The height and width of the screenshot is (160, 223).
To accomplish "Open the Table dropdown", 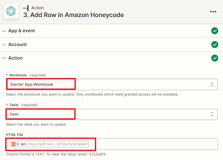I will [x=108, y=114].
